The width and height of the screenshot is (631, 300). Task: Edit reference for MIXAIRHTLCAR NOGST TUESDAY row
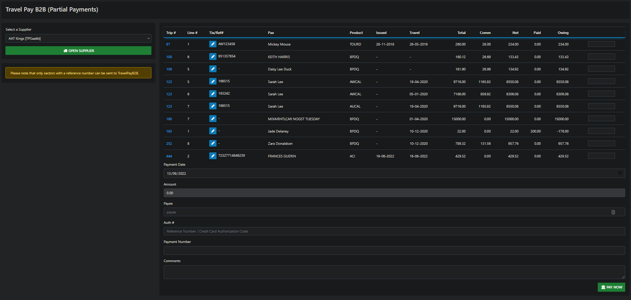(x=213, y=119)
